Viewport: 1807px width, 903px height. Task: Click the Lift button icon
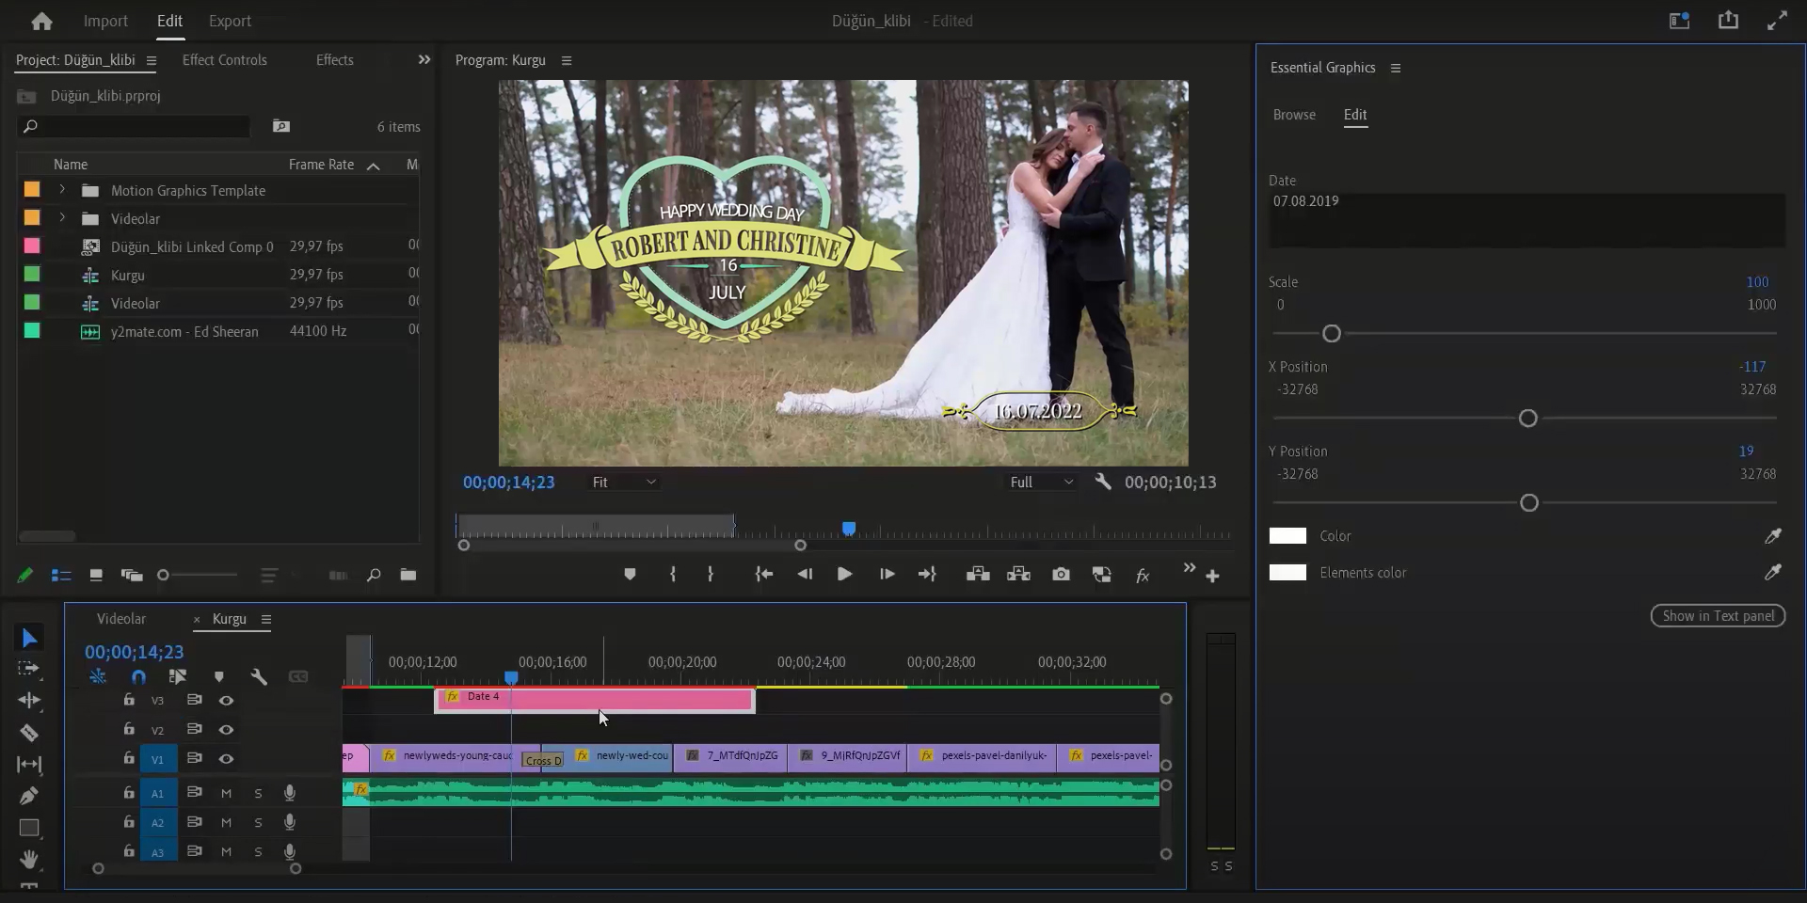click(978, 574)
